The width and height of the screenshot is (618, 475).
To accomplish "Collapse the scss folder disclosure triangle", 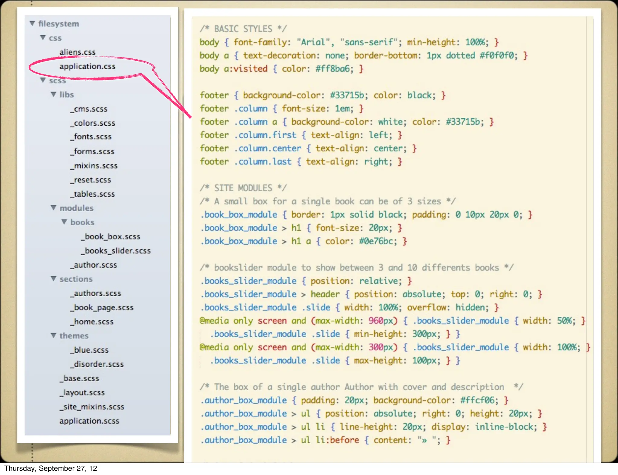I will (x=43, y=80).
